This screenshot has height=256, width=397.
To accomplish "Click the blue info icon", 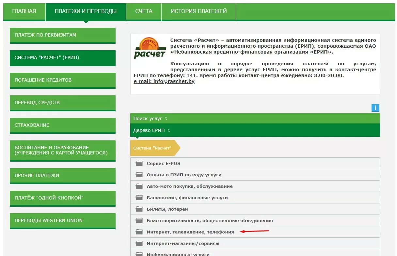I will 375,108.
